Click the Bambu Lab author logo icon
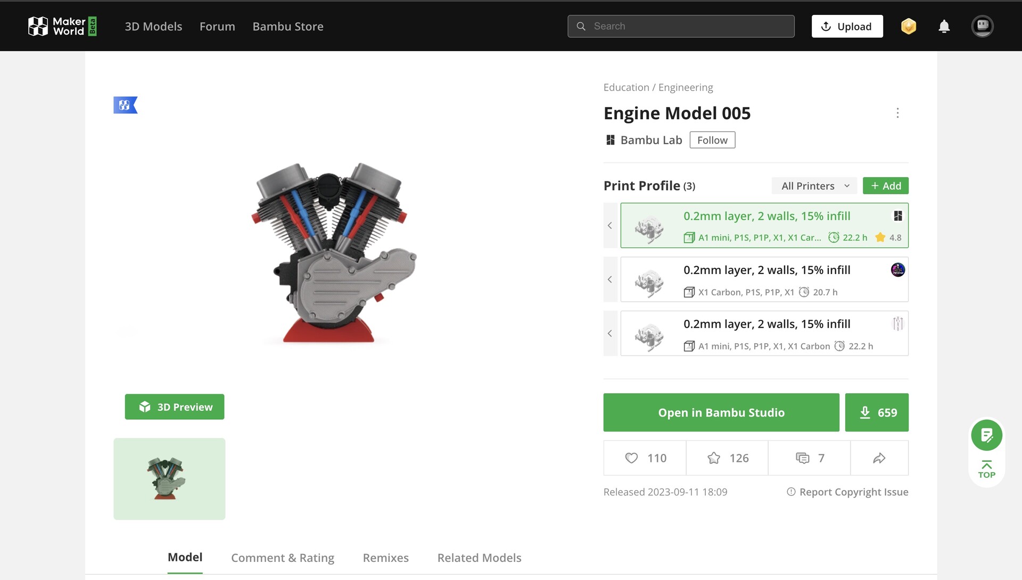1022x580 pixels. (610, 140)
